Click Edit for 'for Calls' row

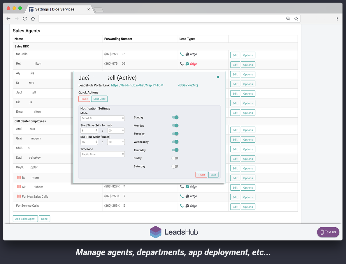click(235, 55)
